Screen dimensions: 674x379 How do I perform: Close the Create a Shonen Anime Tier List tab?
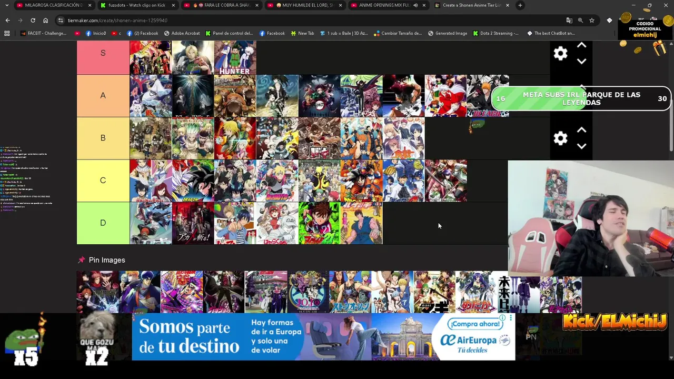point(507,5)
